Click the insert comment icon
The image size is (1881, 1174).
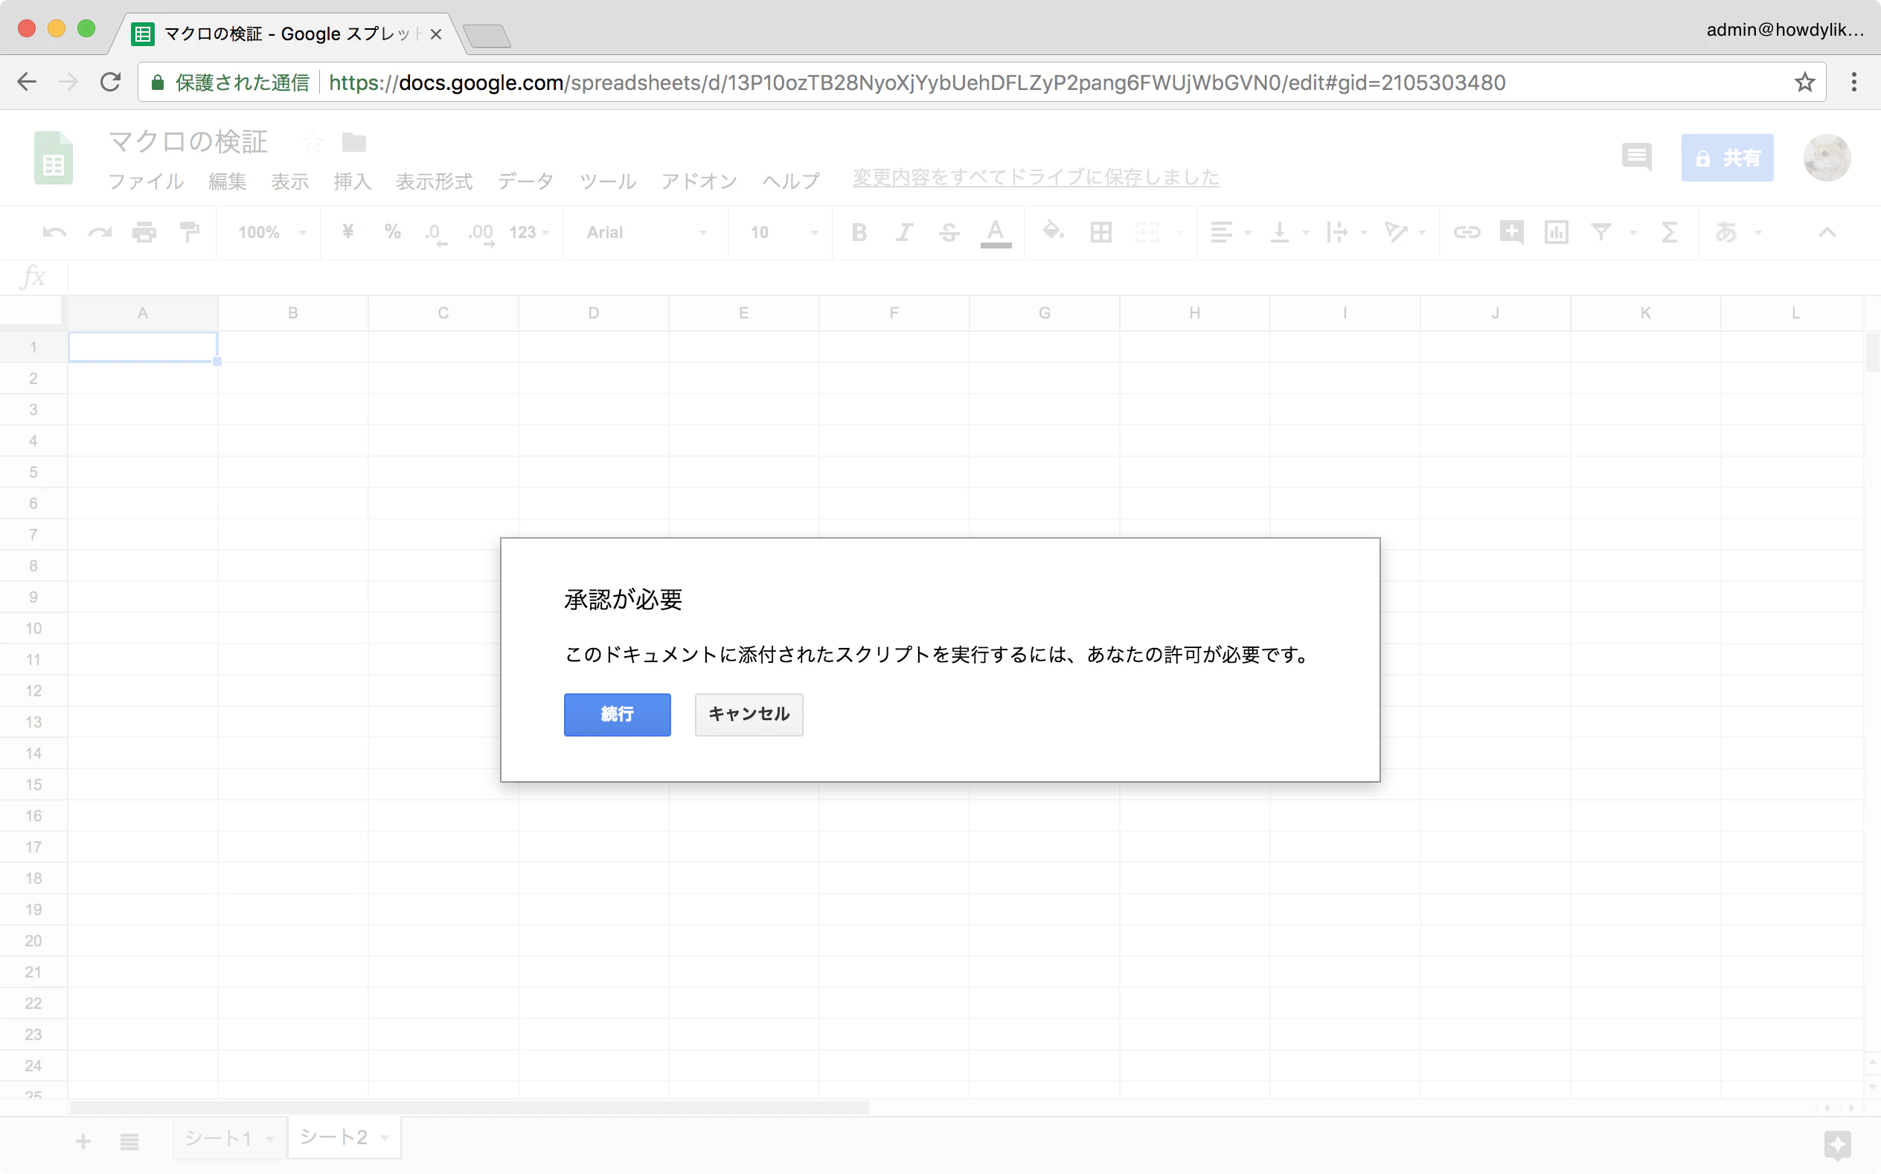tap(1511, 232)
